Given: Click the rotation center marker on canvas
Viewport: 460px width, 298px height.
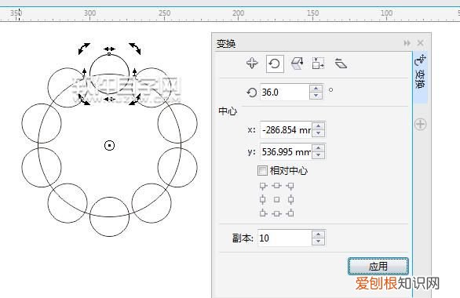Looking at the screenshot, I should coord(109,145).
